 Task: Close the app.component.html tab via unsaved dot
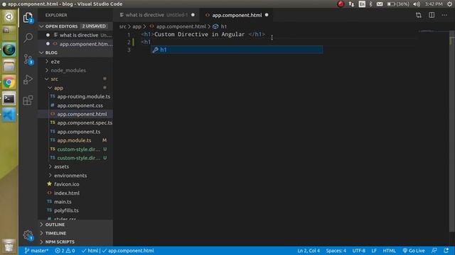267,15
